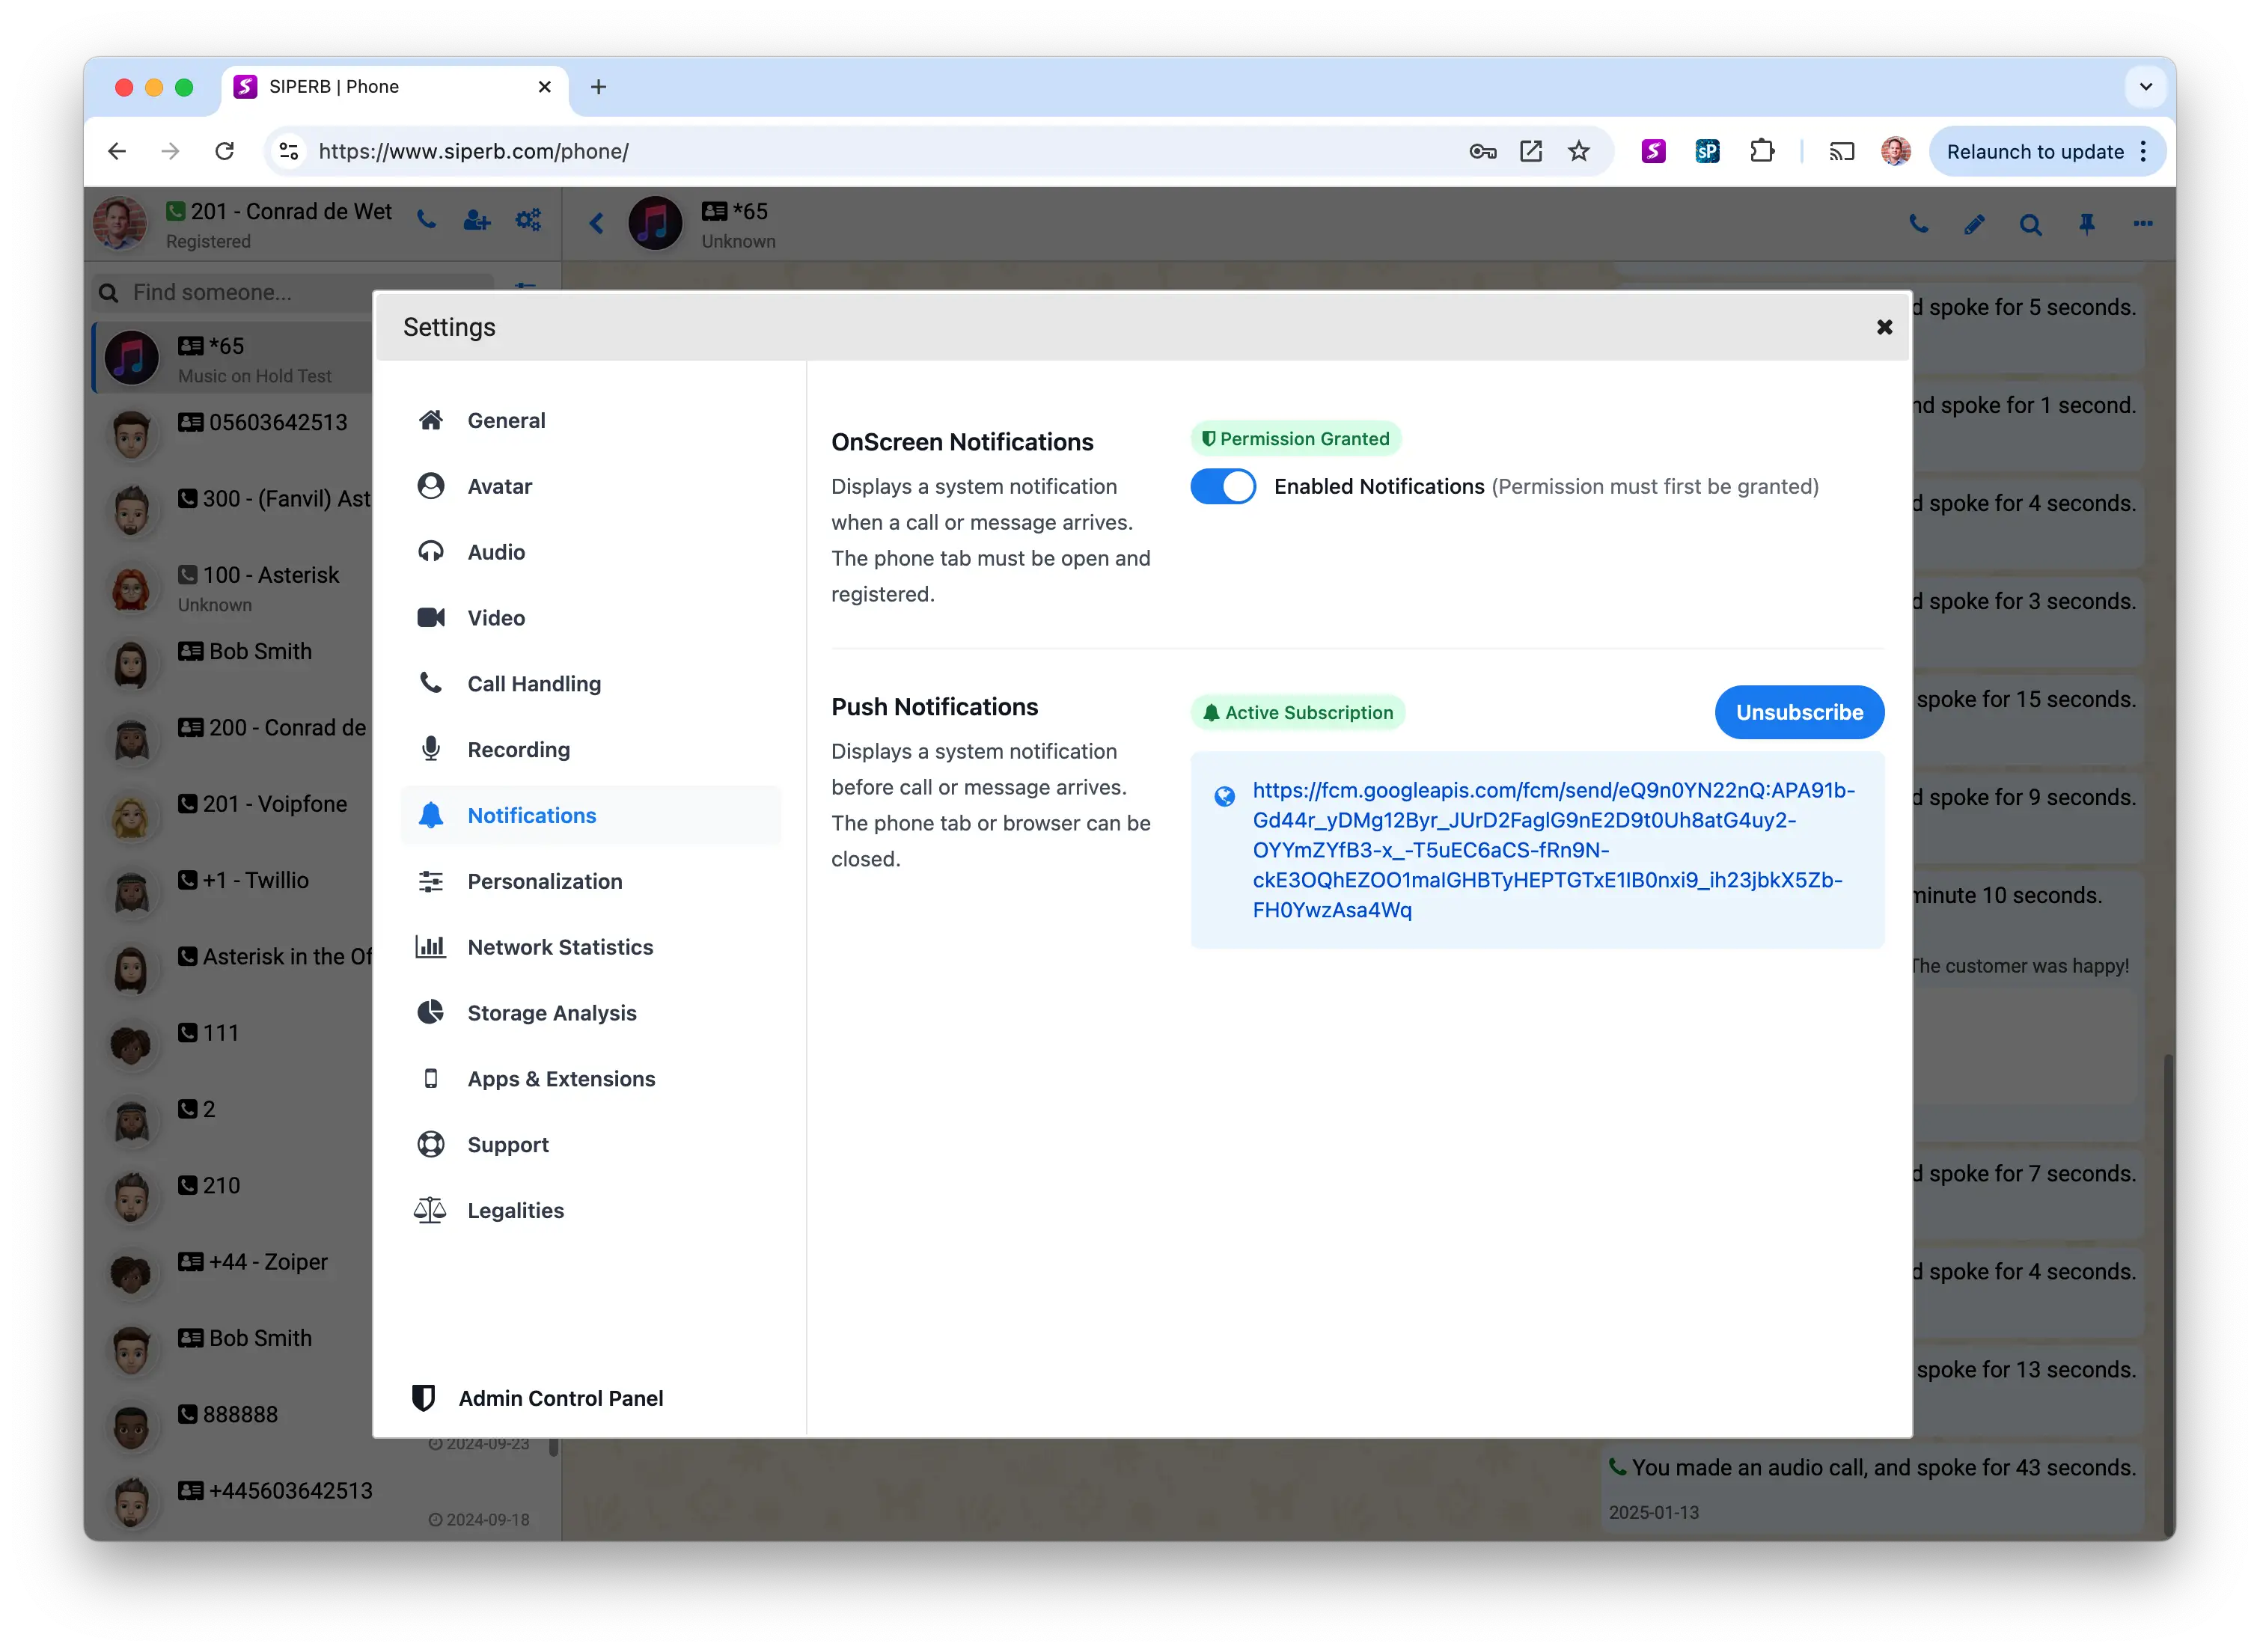Open Call Handling settings
The width and height of the screenshot is (2260, 1652).
[590, 684]
